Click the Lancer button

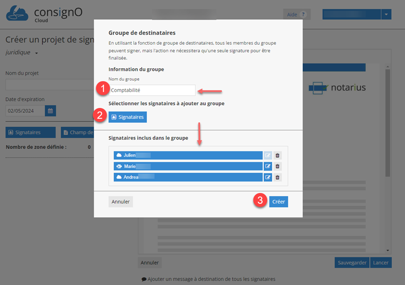click(x=381, y=263)
